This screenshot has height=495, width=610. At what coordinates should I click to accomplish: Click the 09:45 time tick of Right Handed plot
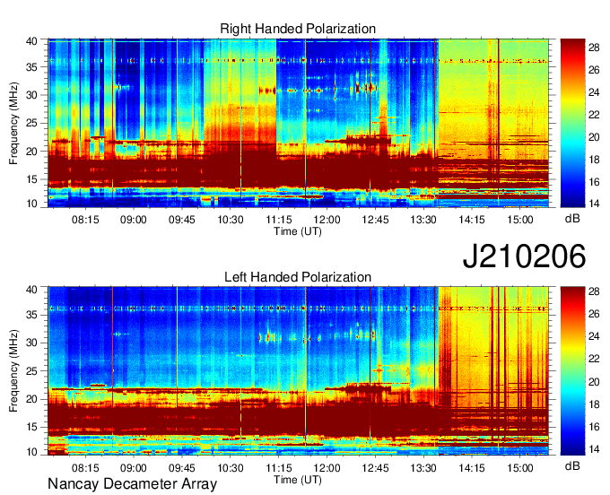182,220
